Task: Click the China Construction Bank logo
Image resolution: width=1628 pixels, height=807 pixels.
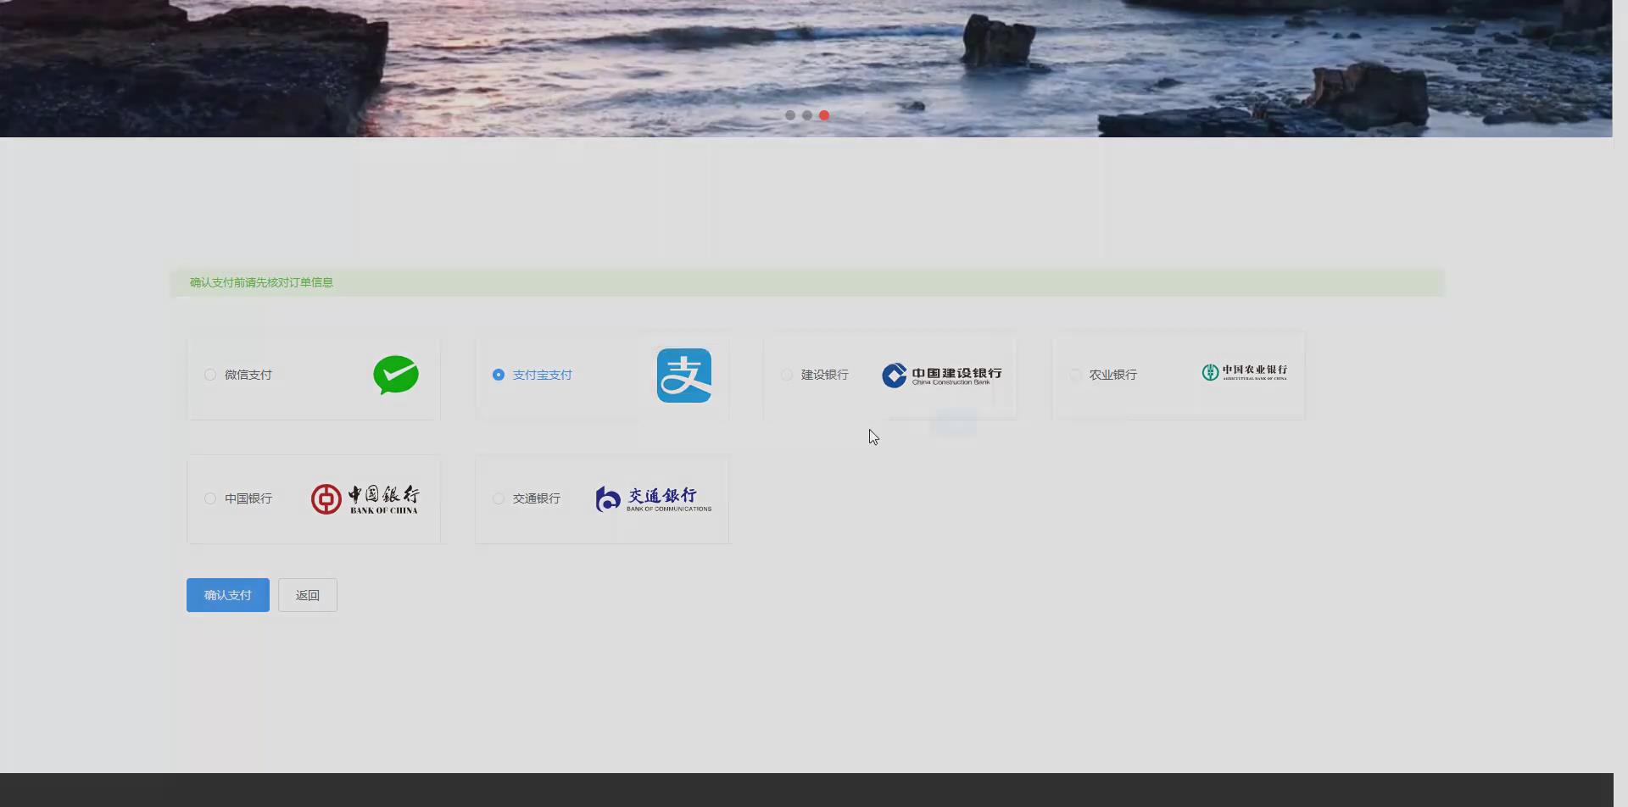Action: point(941,375)
